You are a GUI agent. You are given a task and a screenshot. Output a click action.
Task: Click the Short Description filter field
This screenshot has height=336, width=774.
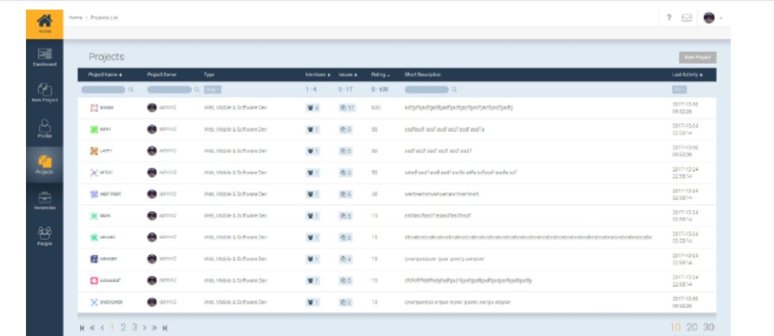pos(427,89)
